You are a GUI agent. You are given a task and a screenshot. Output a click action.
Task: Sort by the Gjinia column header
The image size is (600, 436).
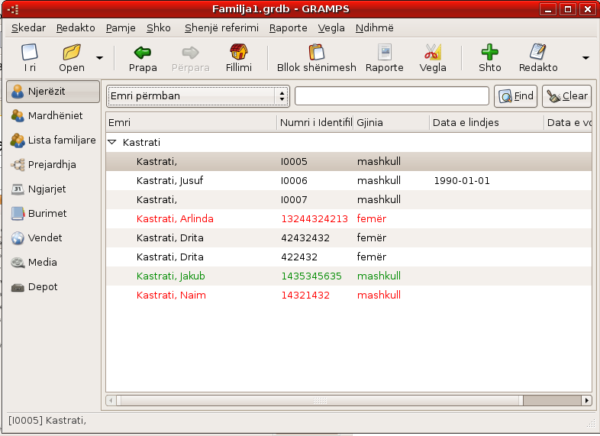coord(392,122)
